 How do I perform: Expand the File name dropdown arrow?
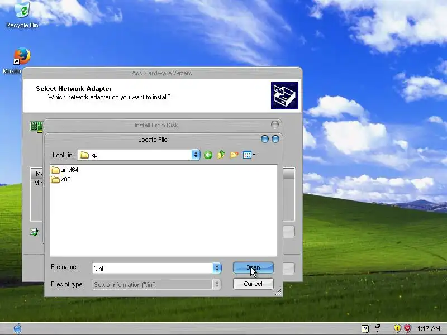click(217, 268)
